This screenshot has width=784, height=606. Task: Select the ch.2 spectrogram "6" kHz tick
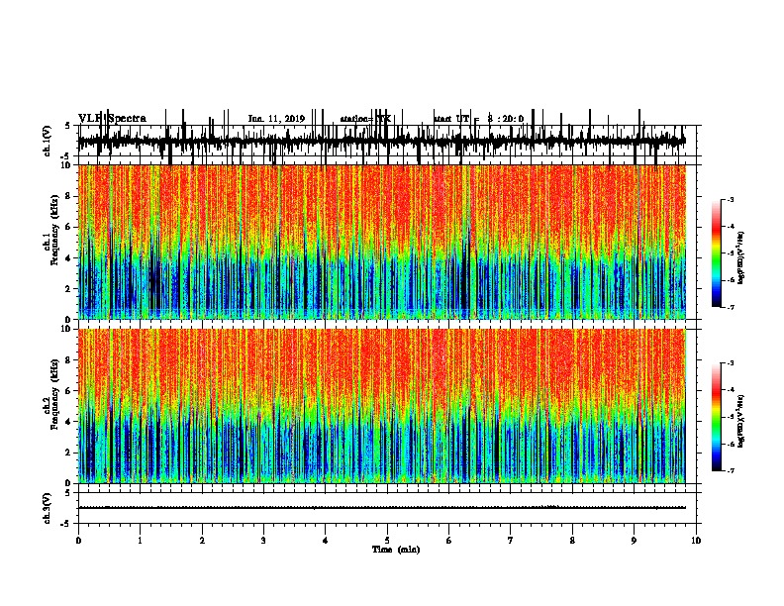coord(69,391)
